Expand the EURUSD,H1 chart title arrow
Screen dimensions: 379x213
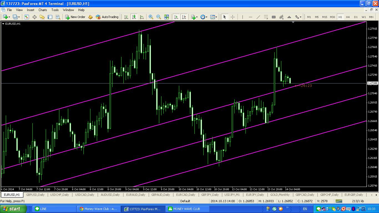(x=3, y=24)
